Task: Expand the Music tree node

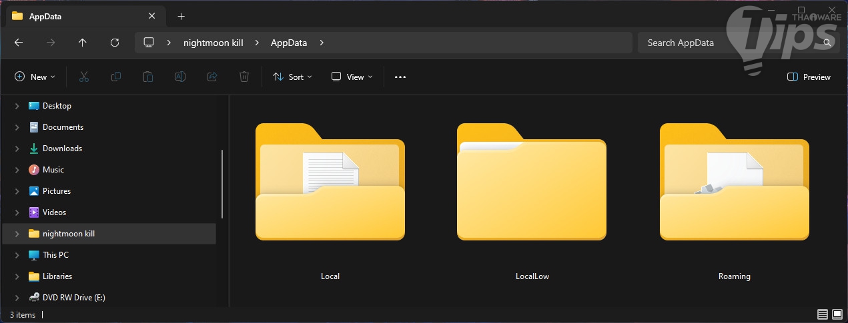Action: click(x=17, y=170)
